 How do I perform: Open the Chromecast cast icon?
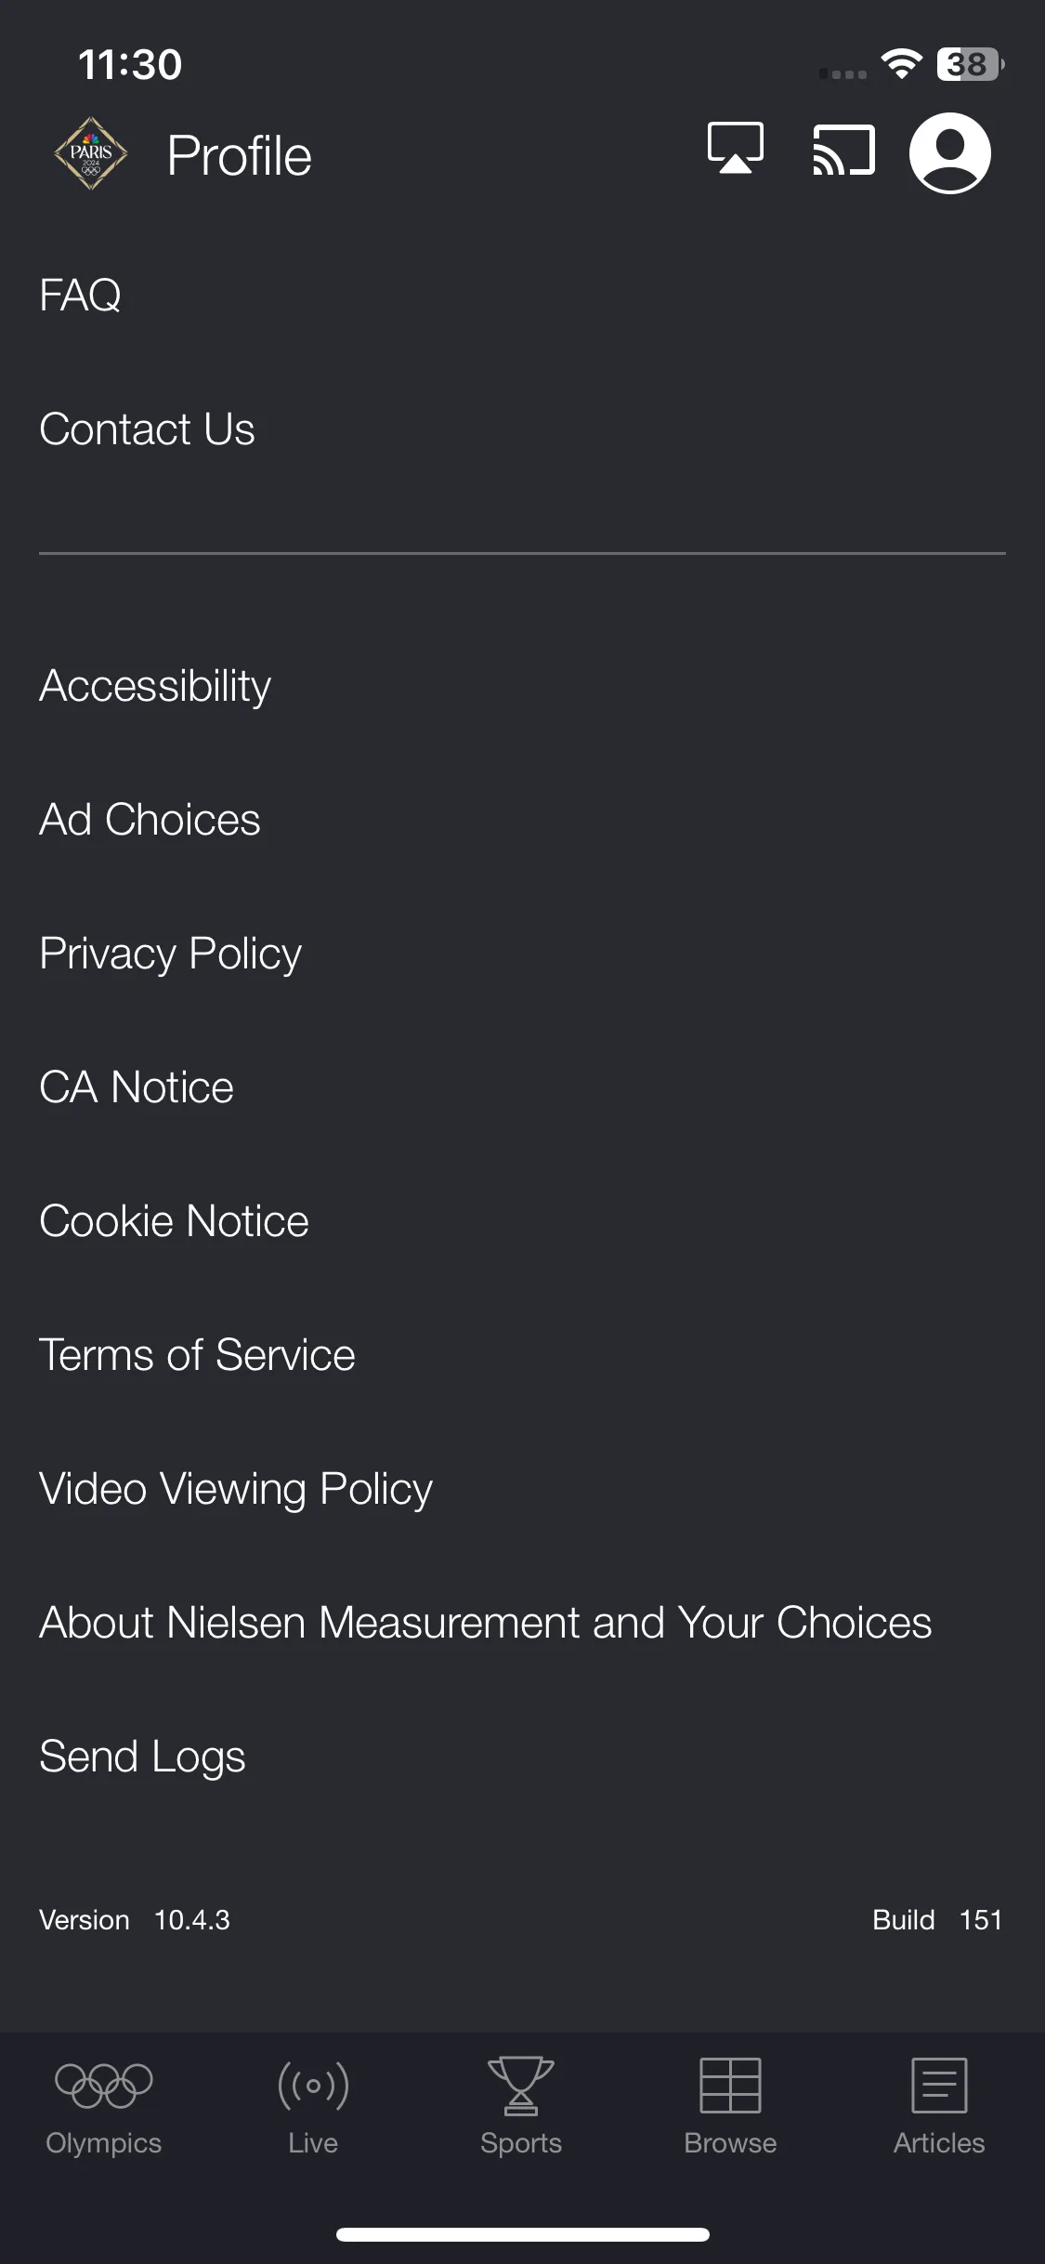pos(843,150)
